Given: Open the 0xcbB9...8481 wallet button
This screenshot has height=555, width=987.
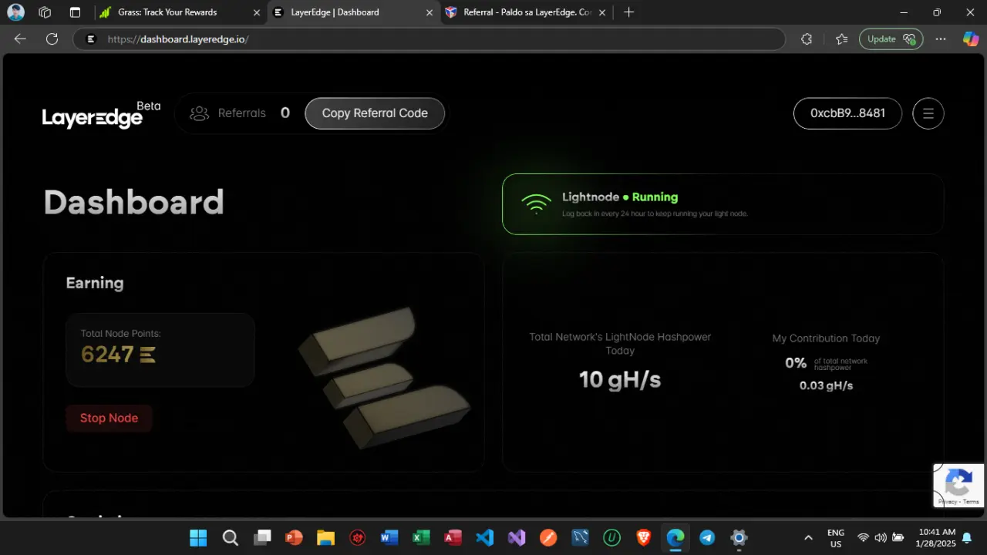Looking at the screenshot, I should [x=847, y=113].
